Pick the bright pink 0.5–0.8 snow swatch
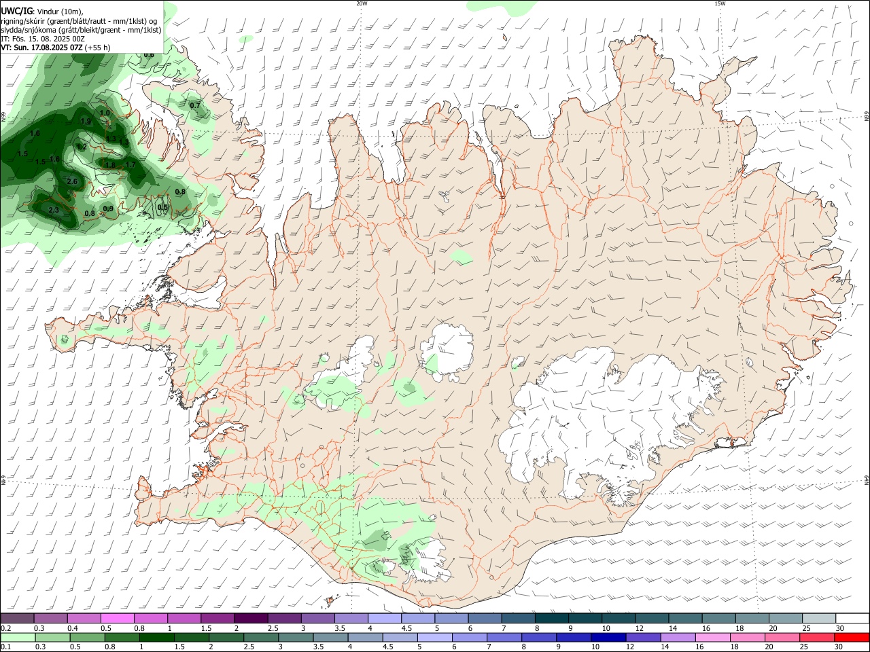Image resolution: width=870 pixels, height=652 pixels. click(117, 618)
